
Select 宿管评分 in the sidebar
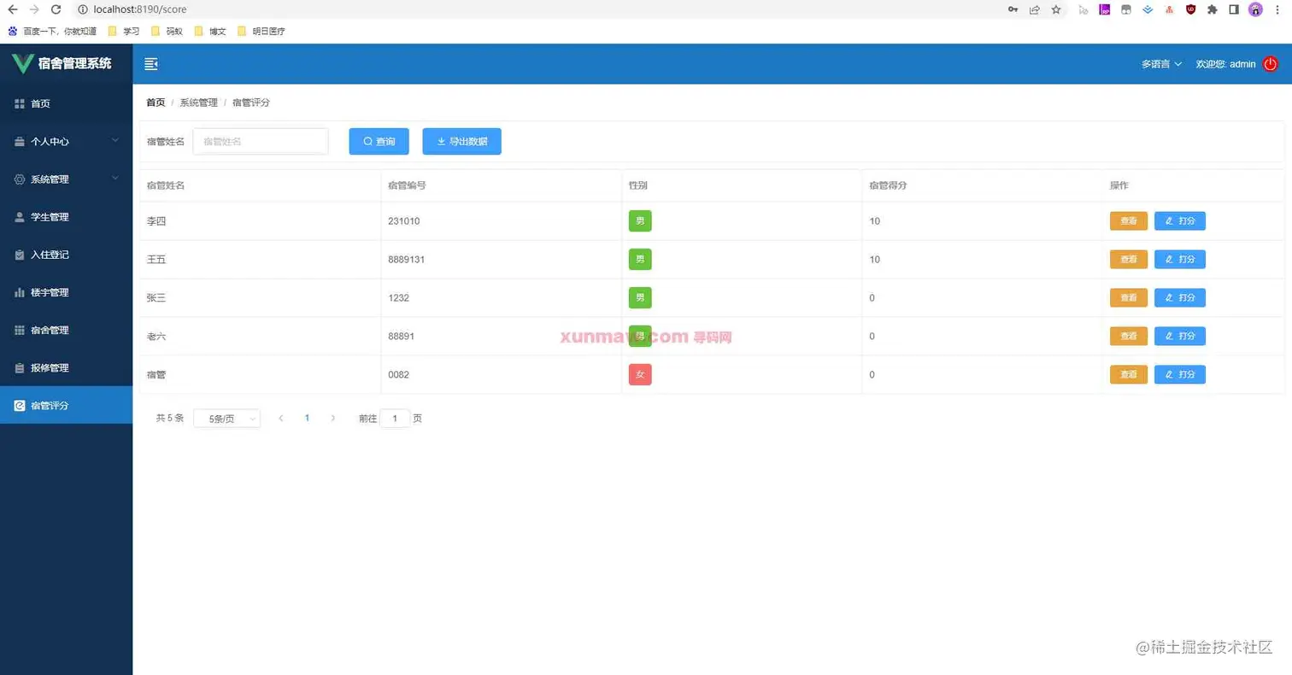coord(67,405)
